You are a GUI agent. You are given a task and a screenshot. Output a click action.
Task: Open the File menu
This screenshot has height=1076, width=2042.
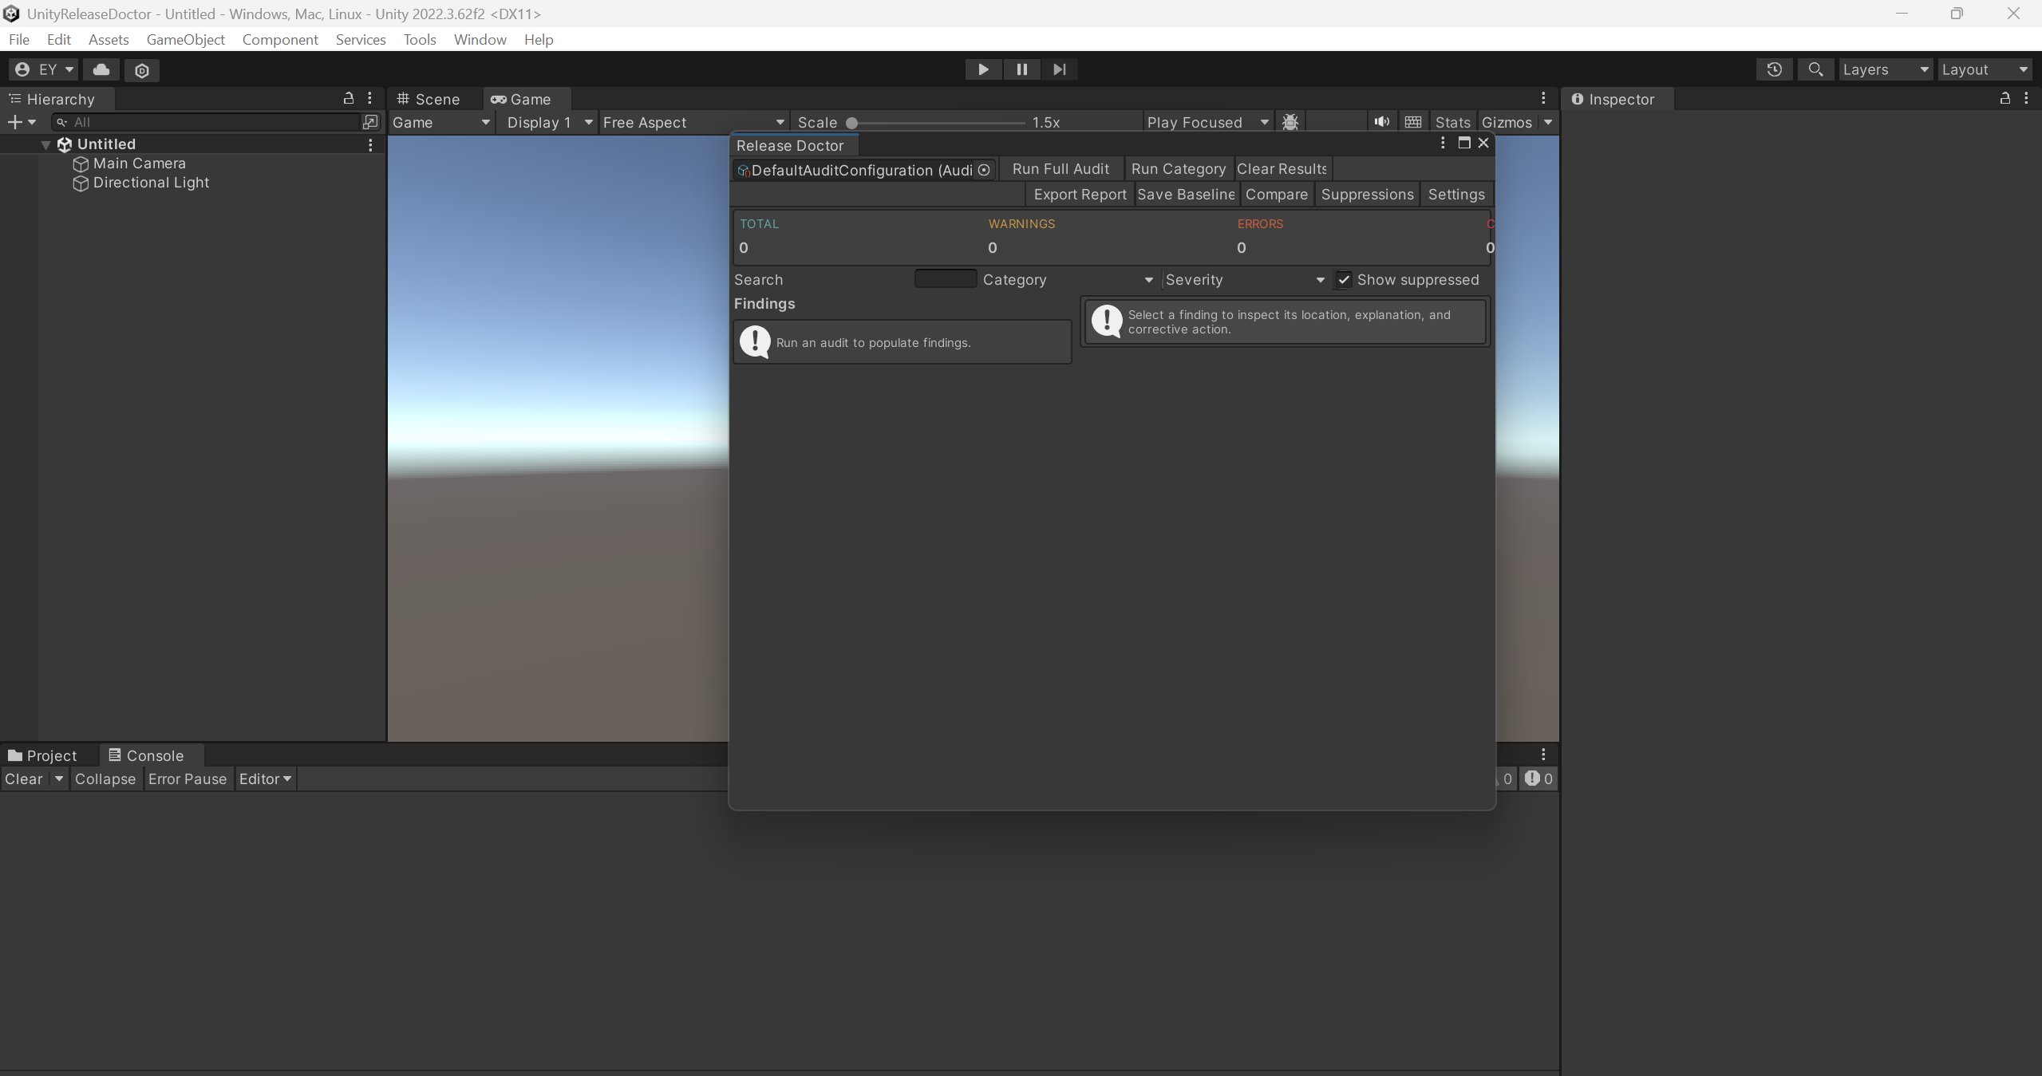point(19,40)
